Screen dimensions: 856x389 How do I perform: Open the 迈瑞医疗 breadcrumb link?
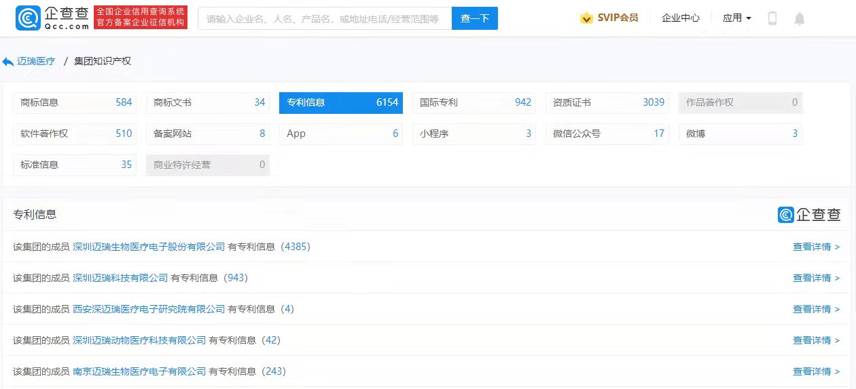[36, 61]
